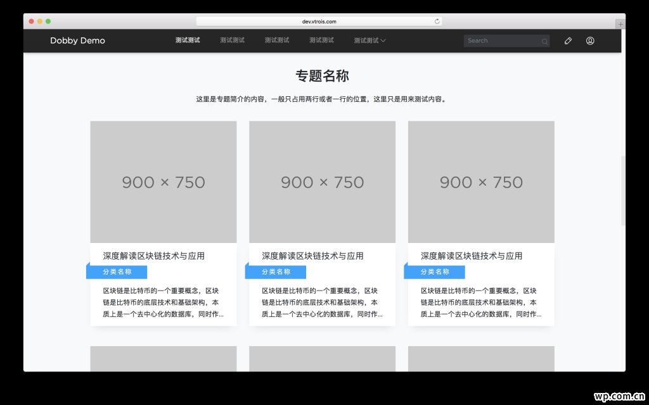
Task: Select the dev.vtrois.com address bar
Action: [319, 22]
